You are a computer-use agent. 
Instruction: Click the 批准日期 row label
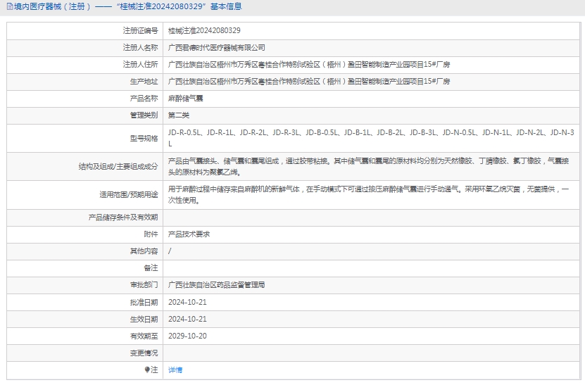(144, 302)
